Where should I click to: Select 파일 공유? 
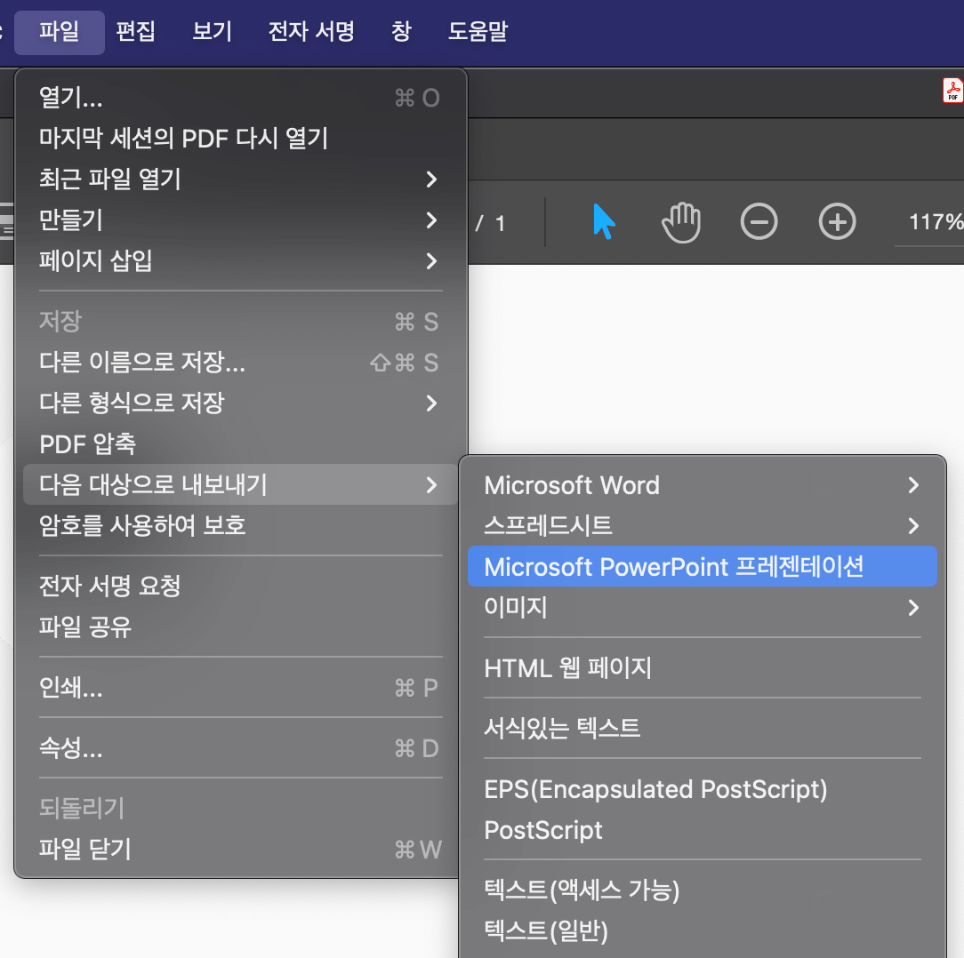[240, 627]
